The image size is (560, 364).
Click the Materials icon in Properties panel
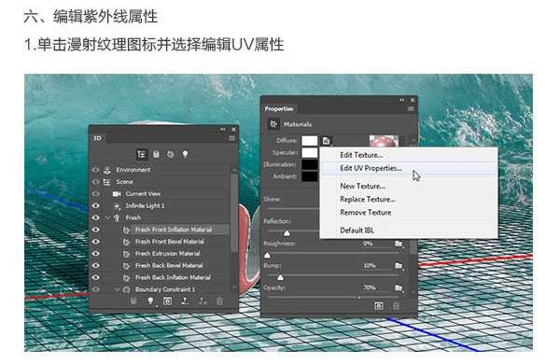click(273, 124)
